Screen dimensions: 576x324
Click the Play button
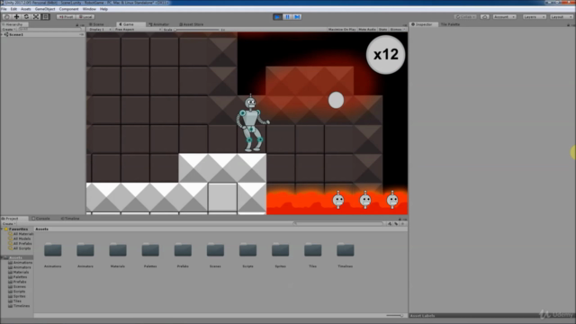[278, 17]
